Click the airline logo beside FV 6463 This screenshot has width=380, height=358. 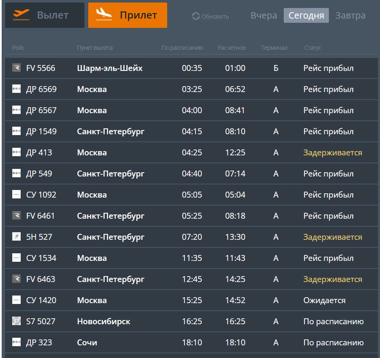pos(16,279)
